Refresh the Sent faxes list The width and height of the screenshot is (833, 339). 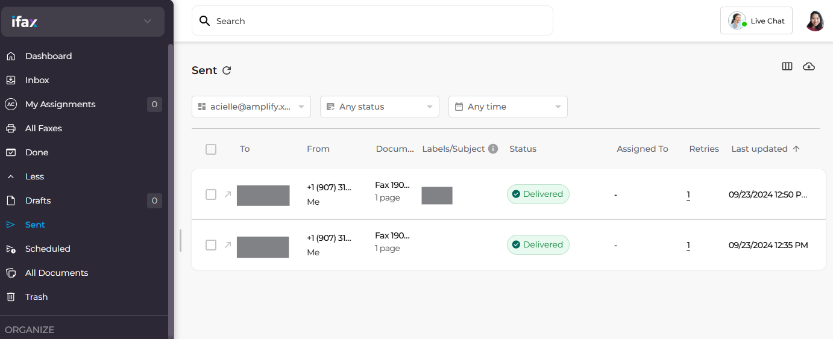227,70
